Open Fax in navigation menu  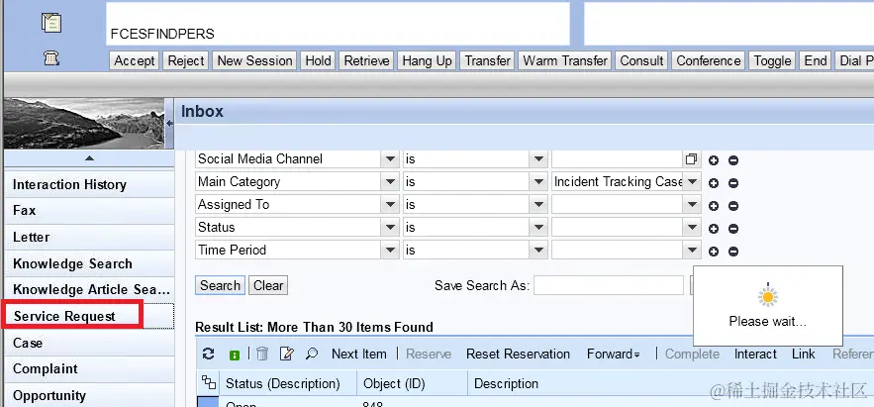pos(89,211)
